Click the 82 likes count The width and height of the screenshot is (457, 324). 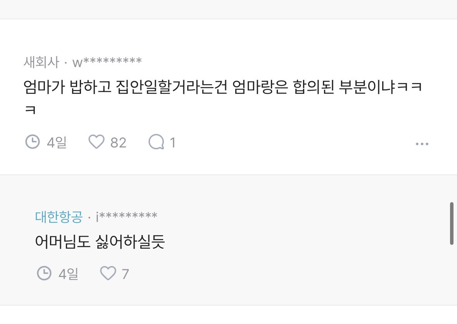(118, 143)
